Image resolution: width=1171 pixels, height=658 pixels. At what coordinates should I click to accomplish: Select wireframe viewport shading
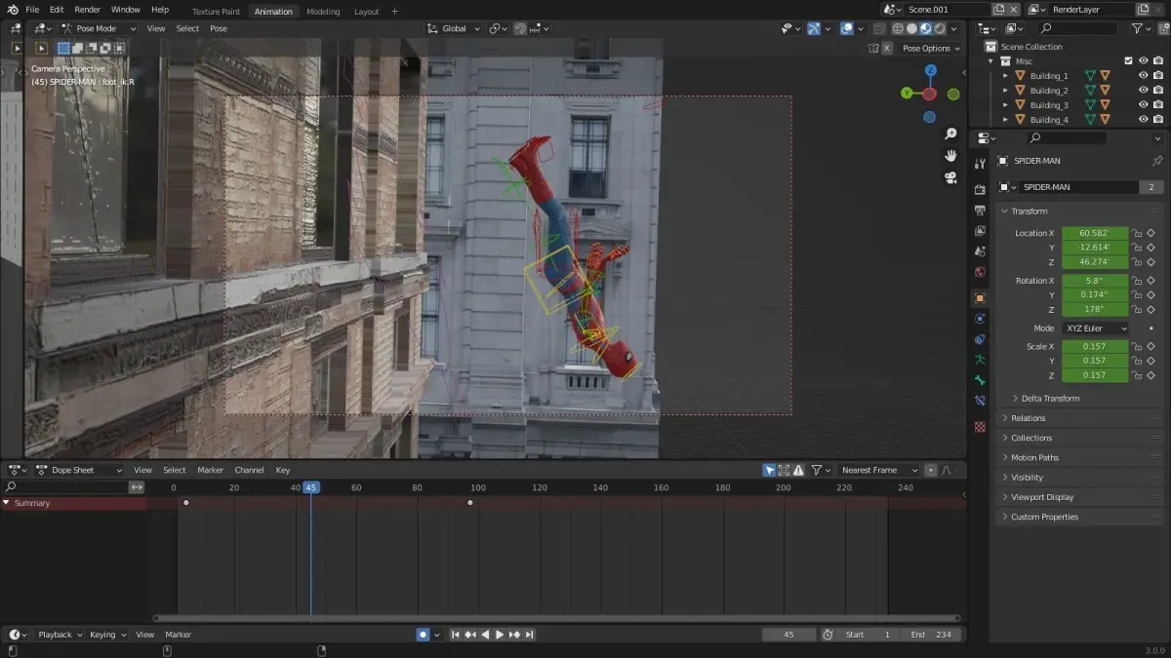pos(898,28)
